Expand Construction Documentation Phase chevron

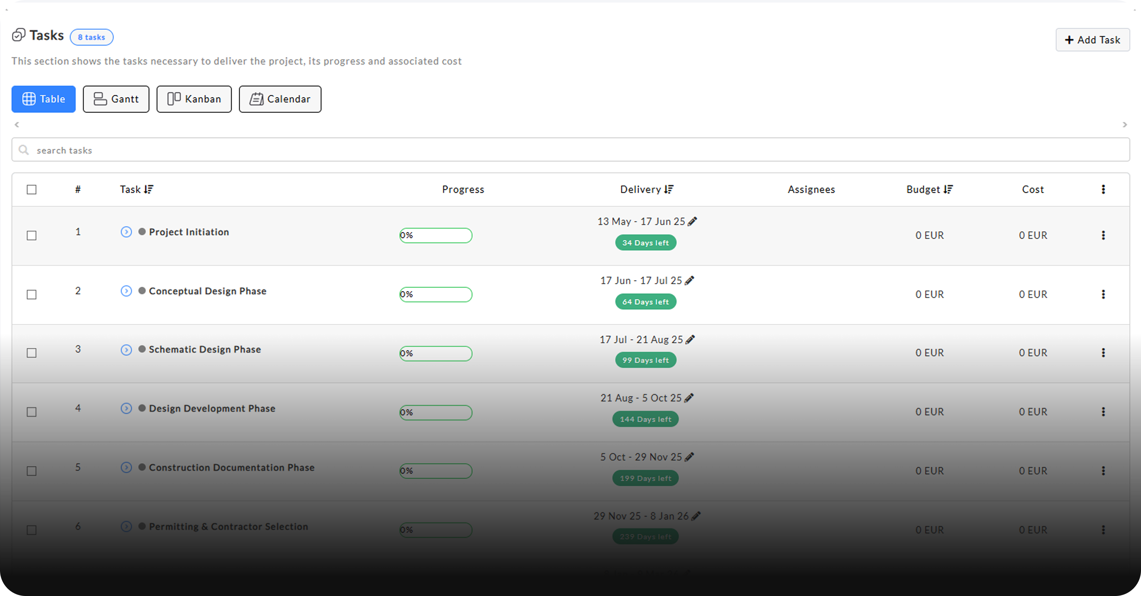click(126, 467)
